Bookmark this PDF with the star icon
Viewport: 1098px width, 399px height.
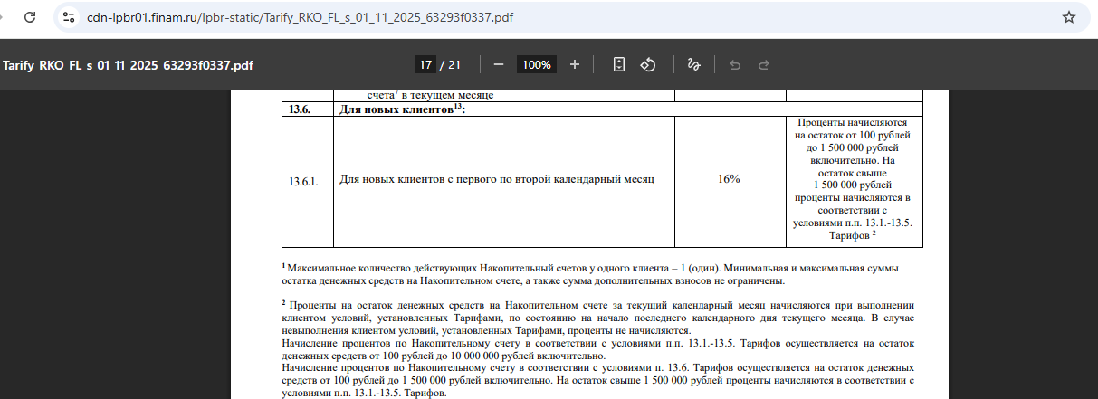click(1068, 17)
